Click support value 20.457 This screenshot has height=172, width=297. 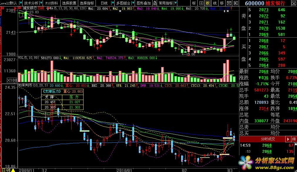pos(50,102)
